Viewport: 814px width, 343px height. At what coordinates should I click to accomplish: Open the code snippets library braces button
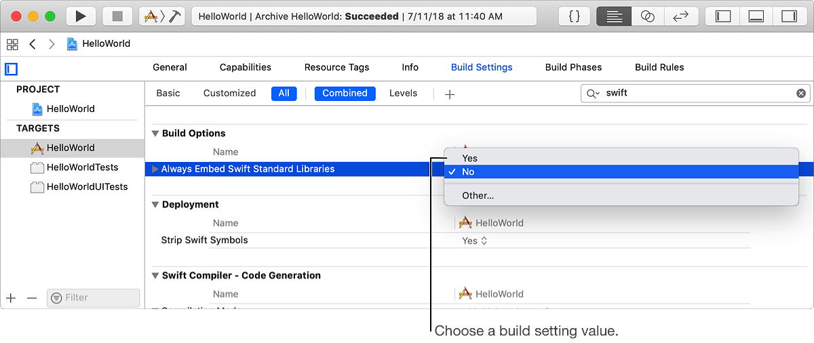pyautogui.click(x=574, y=16)
